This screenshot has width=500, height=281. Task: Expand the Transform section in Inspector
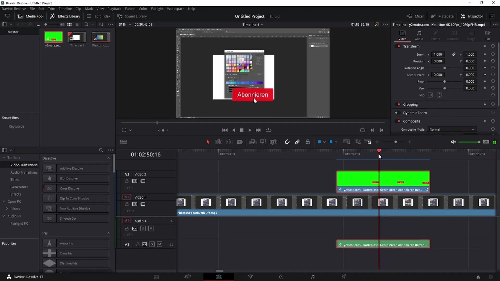tap(411, 46)
